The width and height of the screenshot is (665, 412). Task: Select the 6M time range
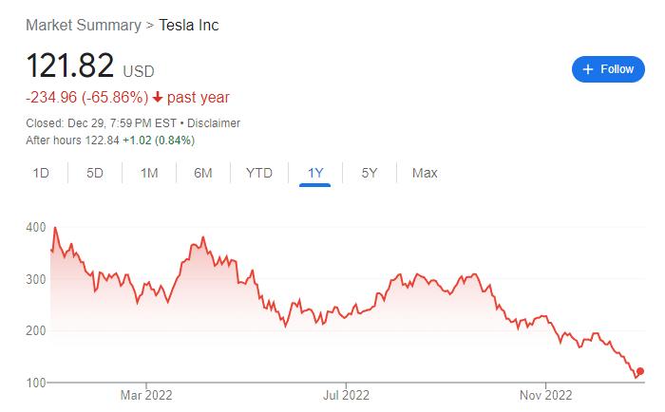click(202, 173)
